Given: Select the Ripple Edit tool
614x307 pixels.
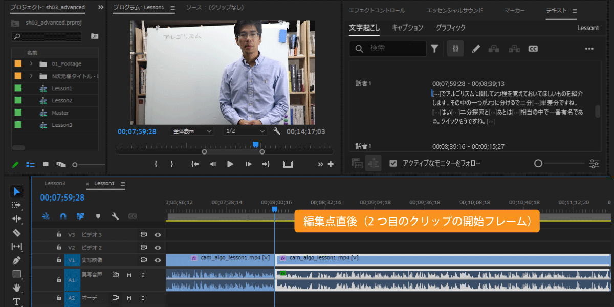Looking at the screenshot, I should 17,218.
